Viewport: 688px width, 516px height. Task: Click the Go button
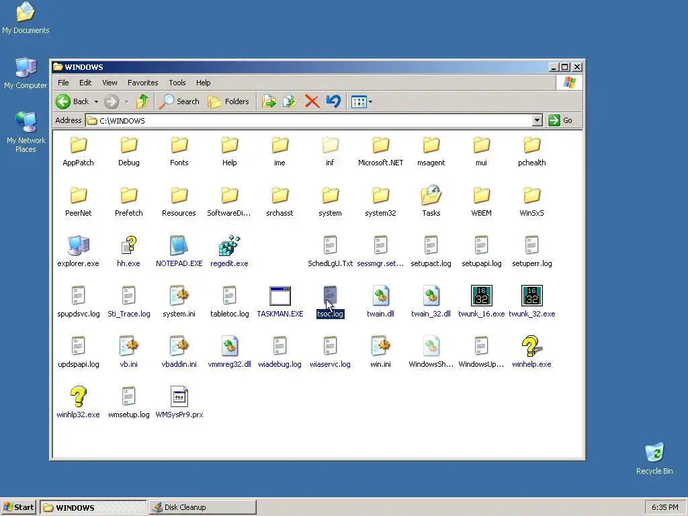click(x=561, y=120)
